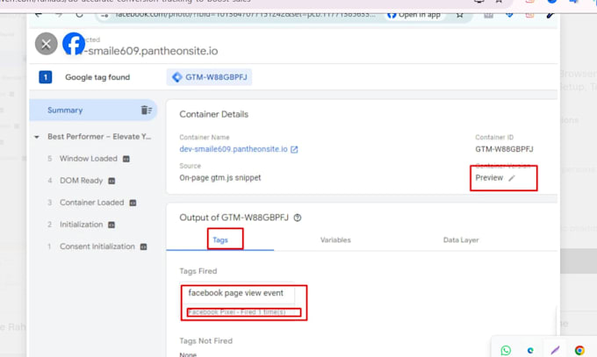Click the purple pen icon in the taskbar

pyautogui.click(x=555, y=350)
